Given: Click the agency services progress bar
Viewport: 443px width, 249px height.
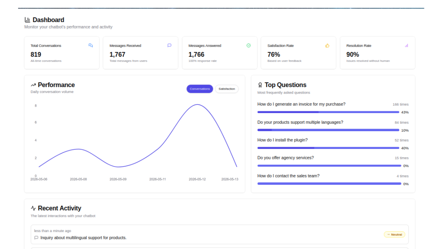Looking at the screenshot, I should point(329,166).
